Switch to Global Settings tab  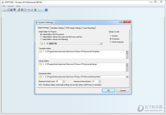[x=43, y=28]
